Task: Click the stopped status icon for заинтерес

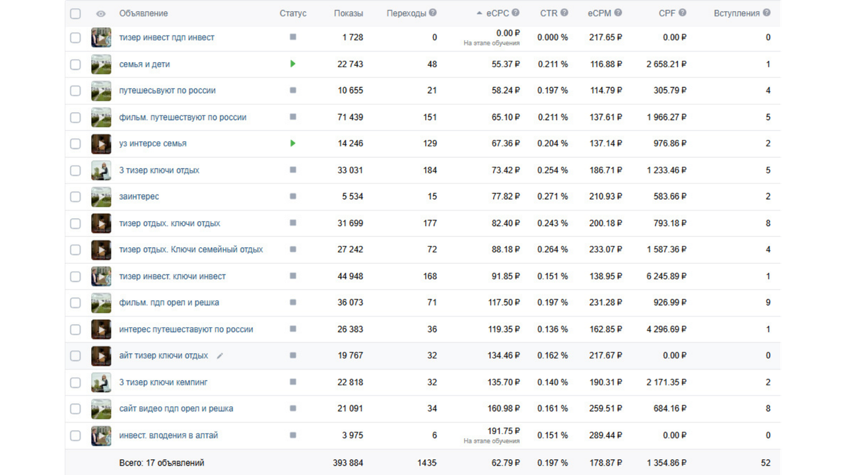Action: 292,196
